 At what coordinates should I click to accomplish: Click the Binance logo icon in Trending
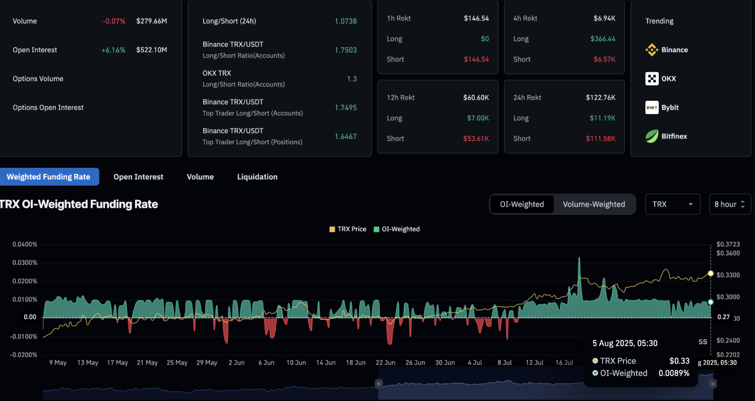pos(652,50)
